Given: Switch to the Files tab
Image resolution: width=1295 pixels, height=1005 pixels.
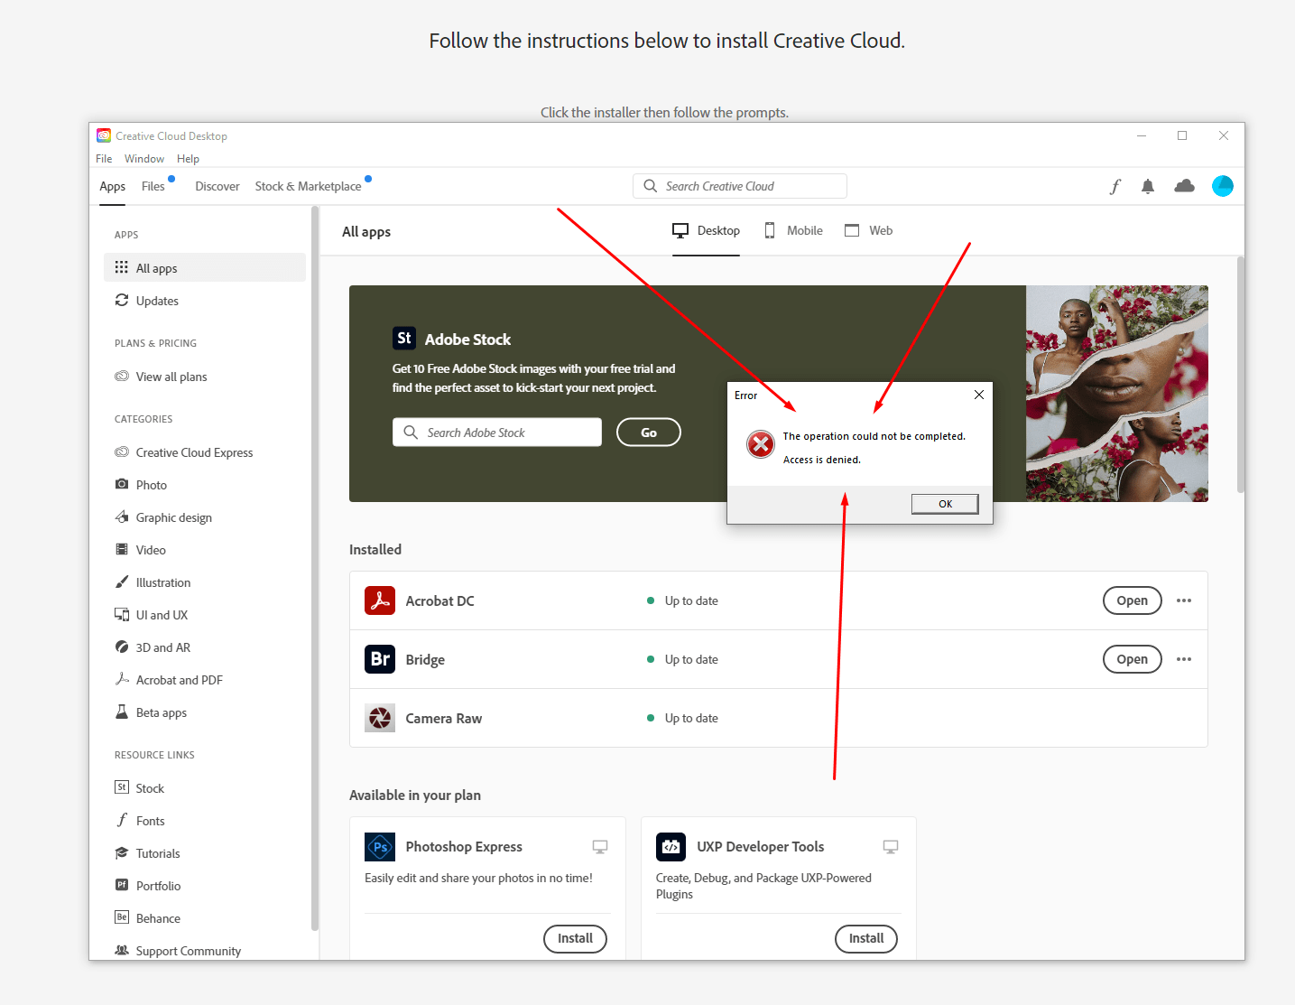Looking at the screenshot, I should pos(153,186).
